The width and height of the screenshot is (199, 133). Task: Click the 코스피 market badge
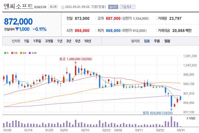[53, 7]
